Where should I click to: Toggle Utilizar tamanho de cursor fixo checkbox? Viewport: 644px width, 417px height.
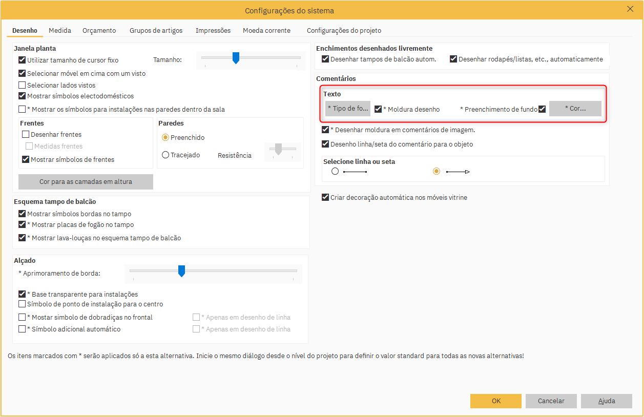coord(22,60)
